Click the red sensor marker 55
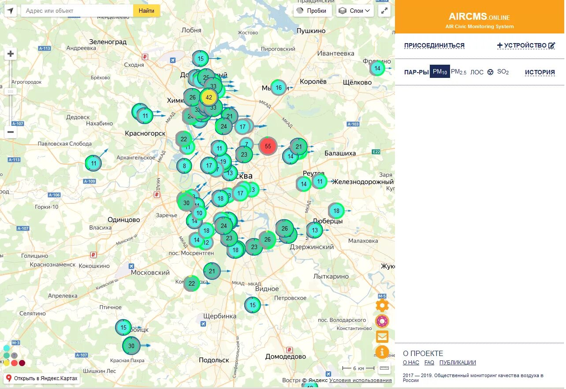This screenshot has width=566, height=389. pos(268,146)
